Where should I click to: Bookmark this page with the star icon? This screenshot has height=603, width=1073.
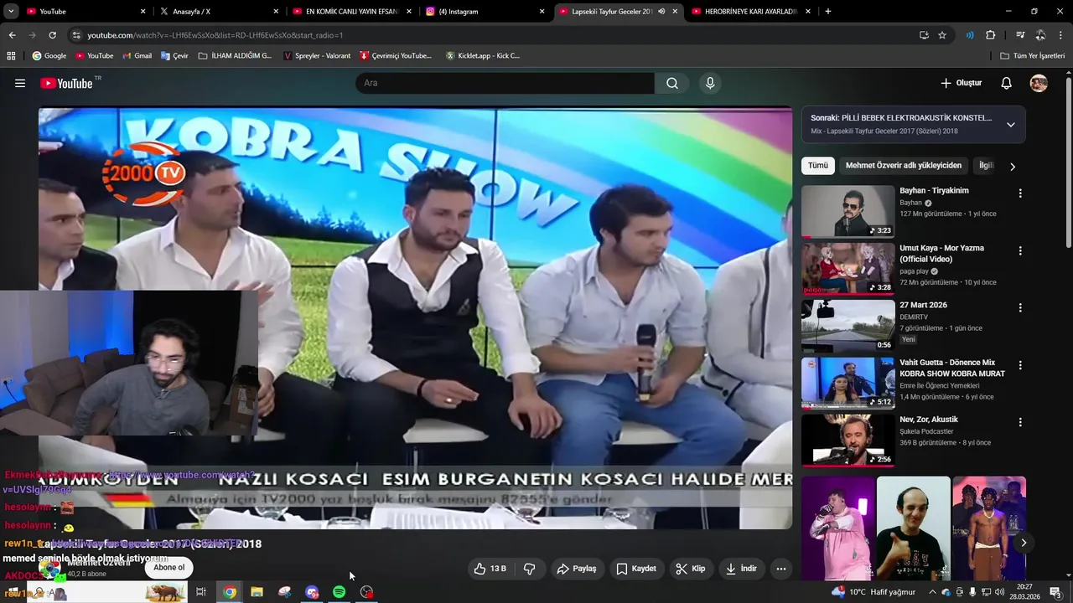pos(942,35)
